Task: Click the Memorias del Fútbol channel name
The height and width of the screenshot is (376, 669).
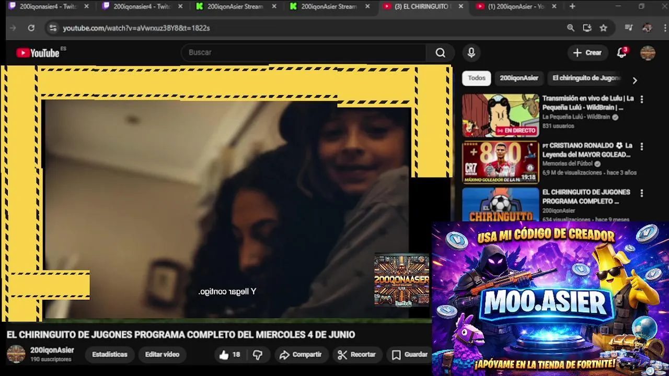Action: tap(568, 163)
